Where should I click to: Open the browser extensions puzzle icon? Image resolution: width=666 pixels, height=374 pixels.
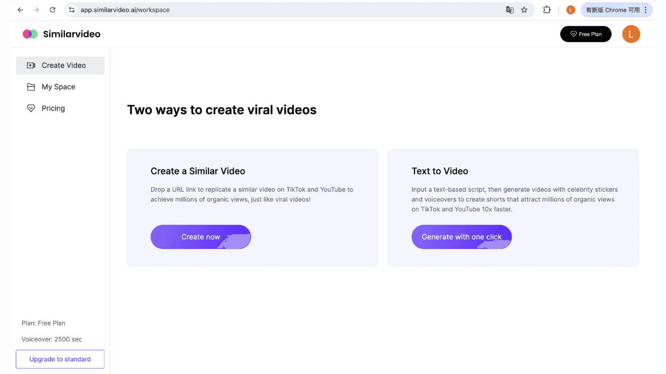547,10
